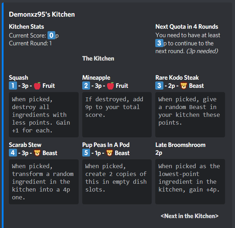235x228 pixels.
Task: Click the Mineapple 'If destroyed' description box
Action: [117, 115]
